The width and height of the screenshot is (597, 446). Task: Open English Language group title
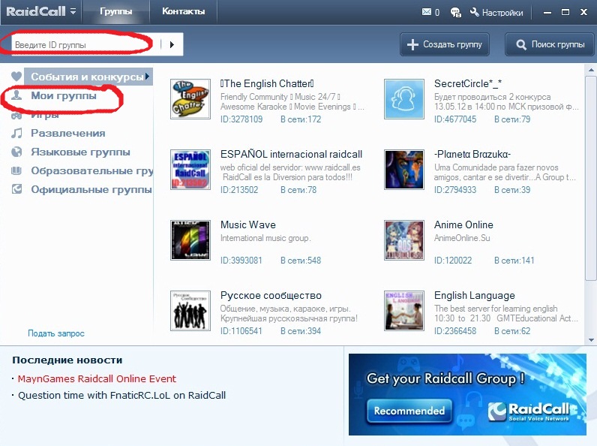coord(475,295)
